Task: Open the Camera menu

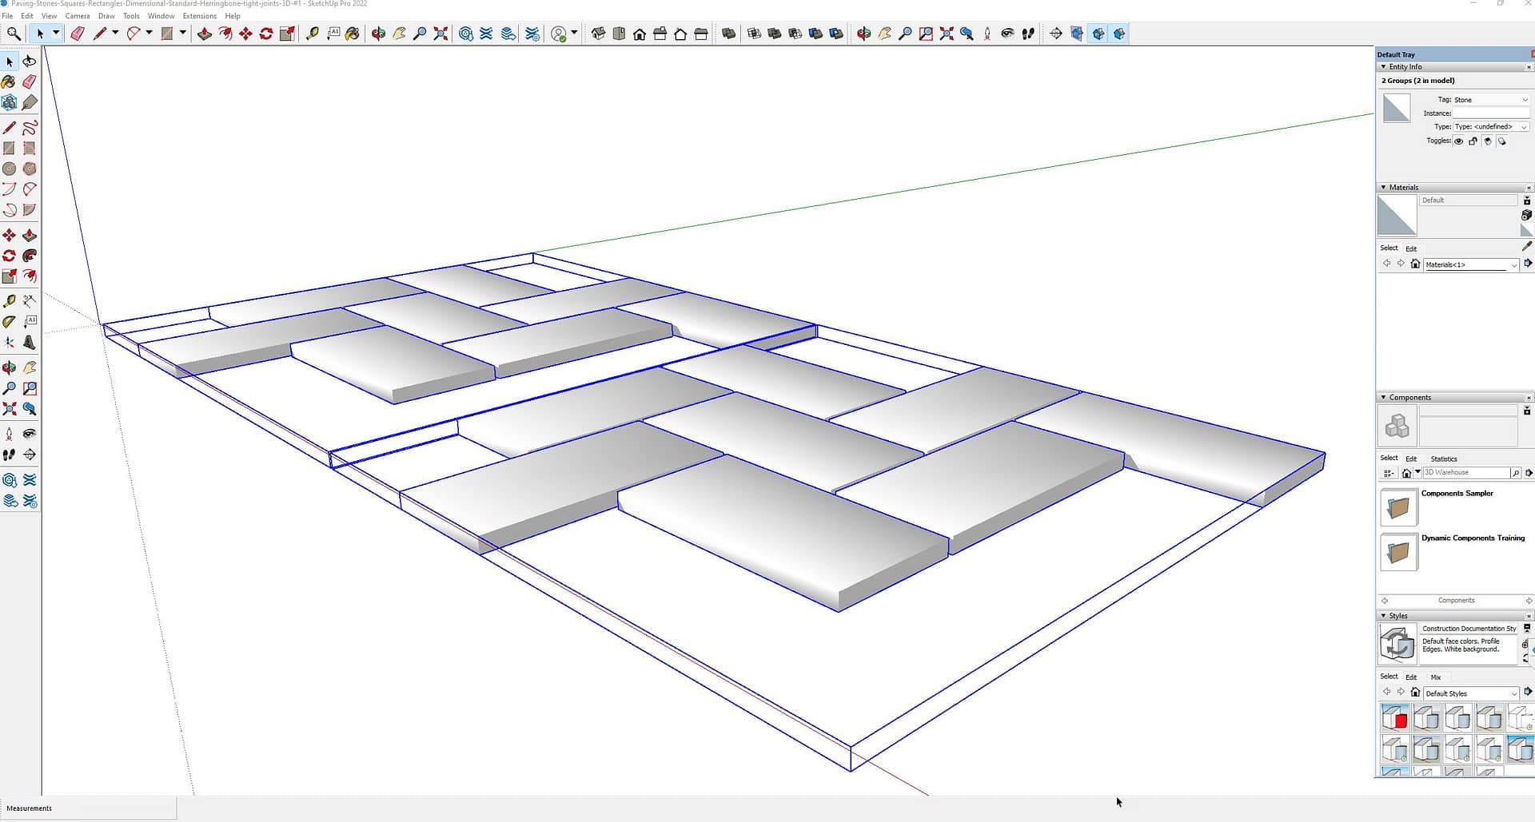Action: [78, 16]
